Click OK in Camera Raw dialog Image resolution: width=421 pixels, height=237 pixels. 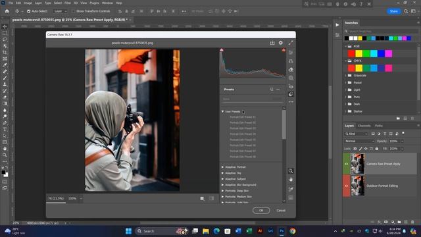[x=261, y=211]
